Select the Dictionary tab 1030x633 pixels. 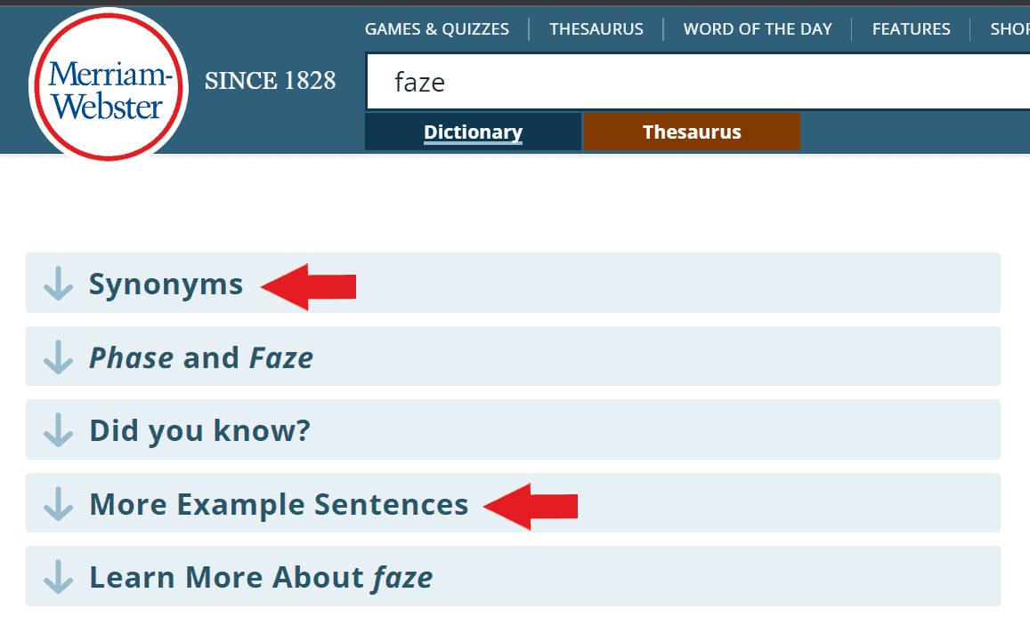(x=473, y=132)
